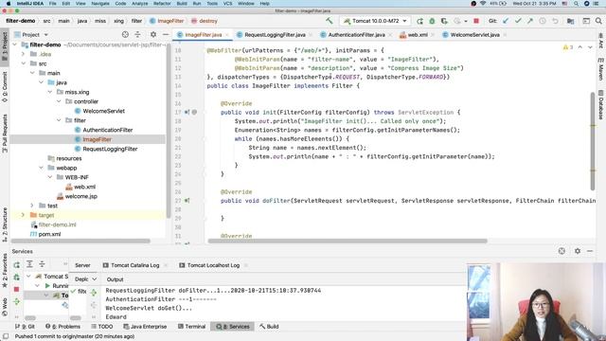Collapse the main folder in tree
This screenshot has height=341, width=606.
pos(32,73)
